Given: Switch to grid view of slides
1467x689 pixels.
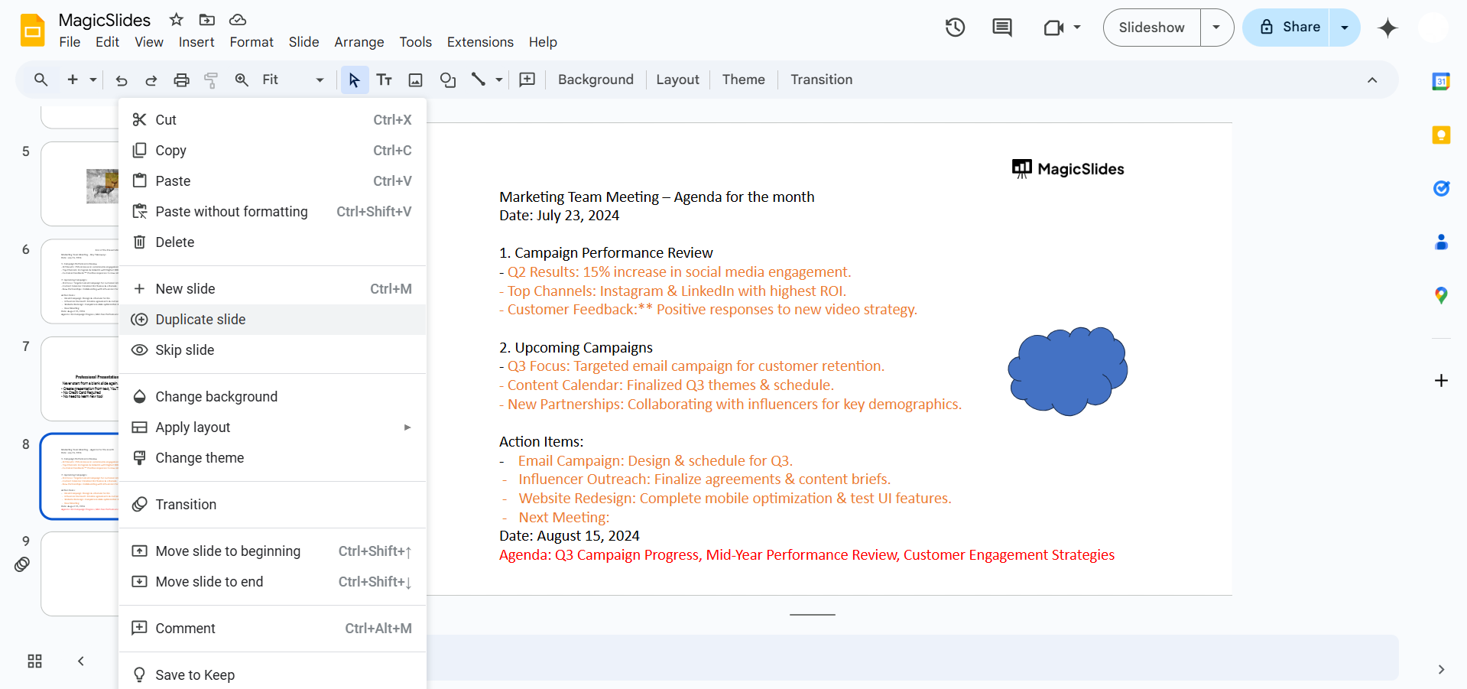Looking at the screenshot, I should [34, 661].
